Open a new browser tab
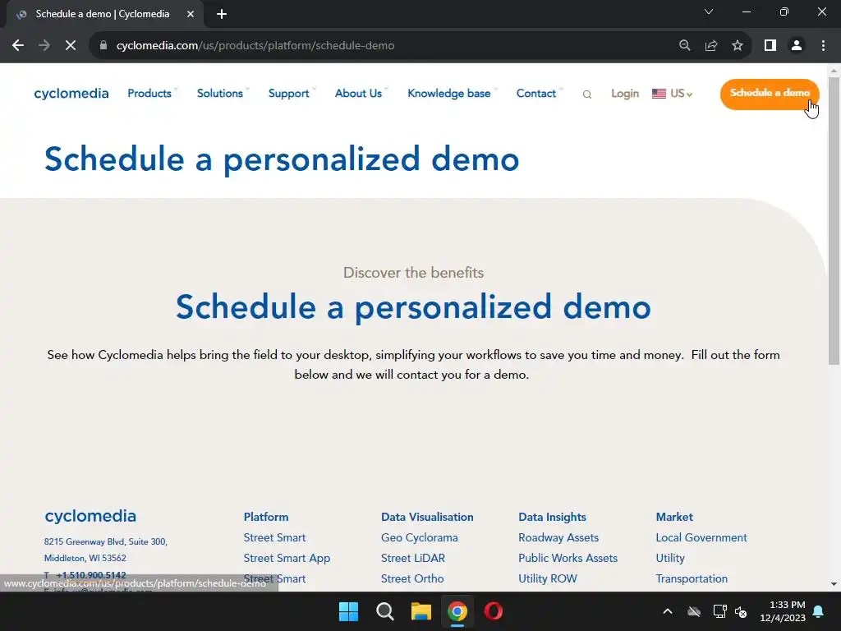The image size is (841, 631). [x=222, y=14]
